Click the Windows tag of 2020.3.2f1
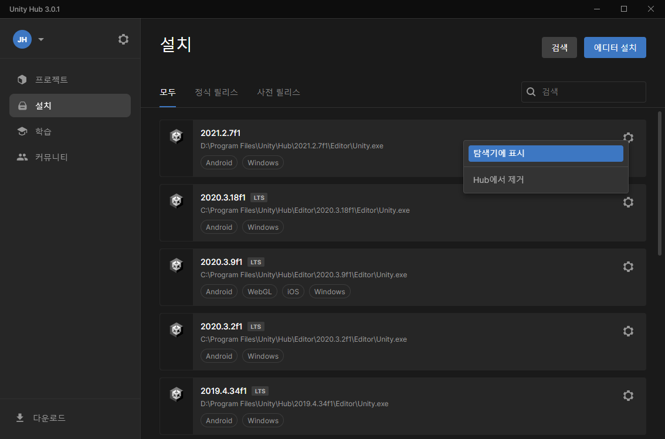This screenshot has width=665, height=439. (263, 356)
